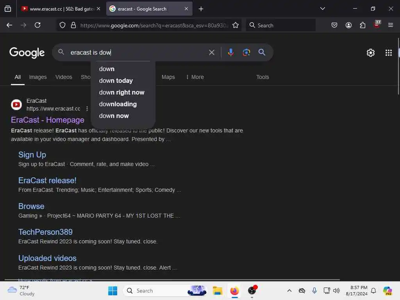The image size is (400, 300).
Task: Open search Tools options
Action: pyautogui.click(x=262, y=77)
